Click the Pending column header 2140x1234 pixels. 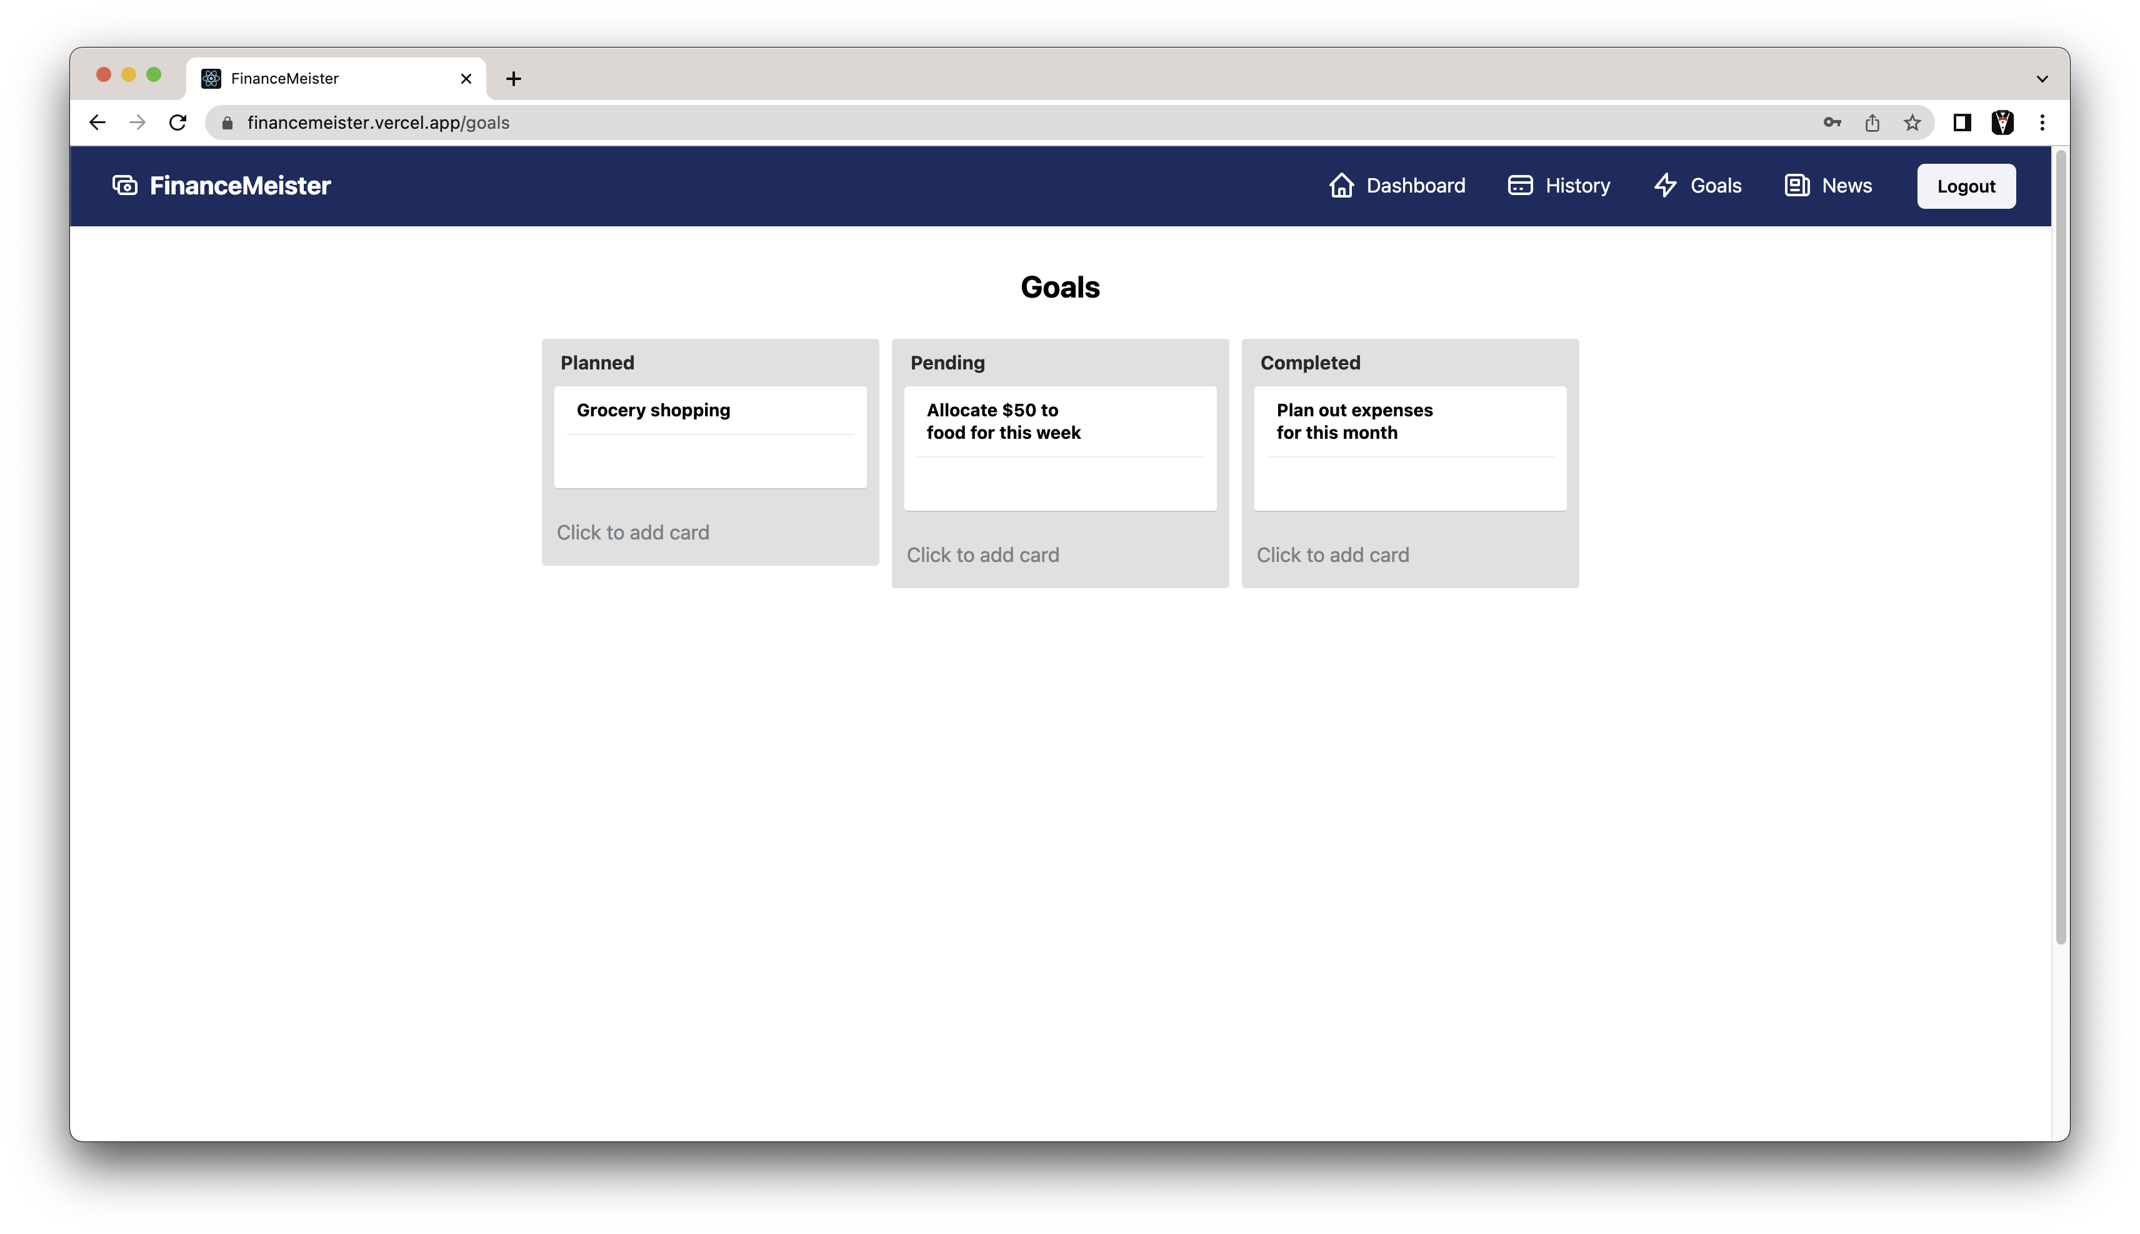[x=947, y=363]
